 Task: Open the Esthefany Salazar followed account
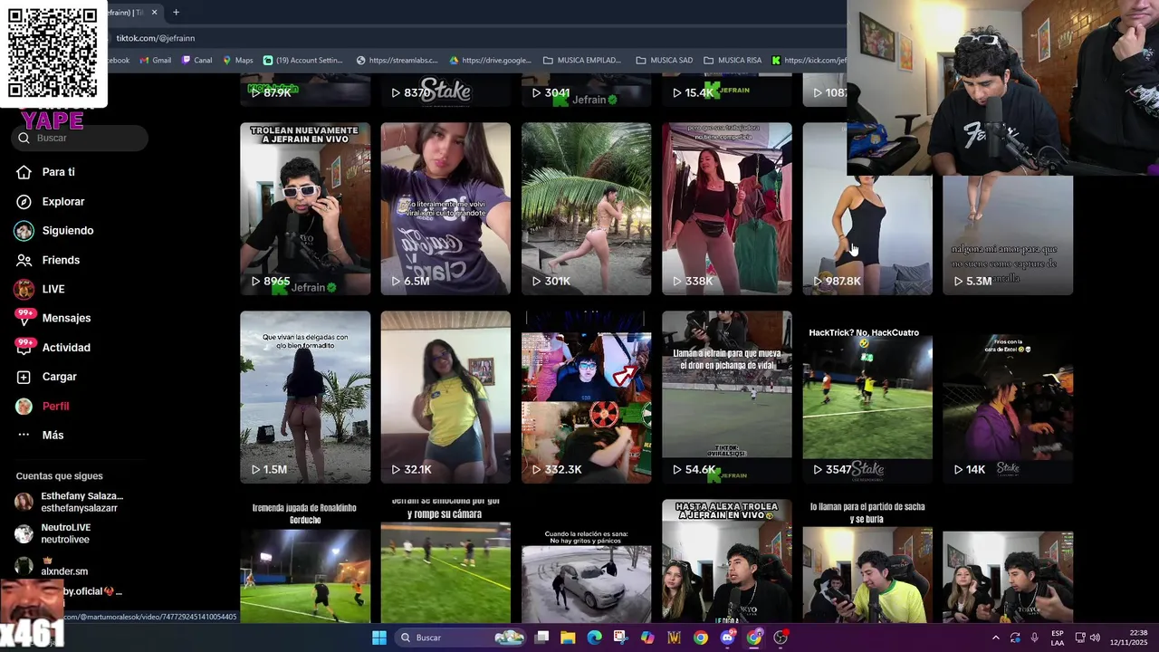pos(69,502)
